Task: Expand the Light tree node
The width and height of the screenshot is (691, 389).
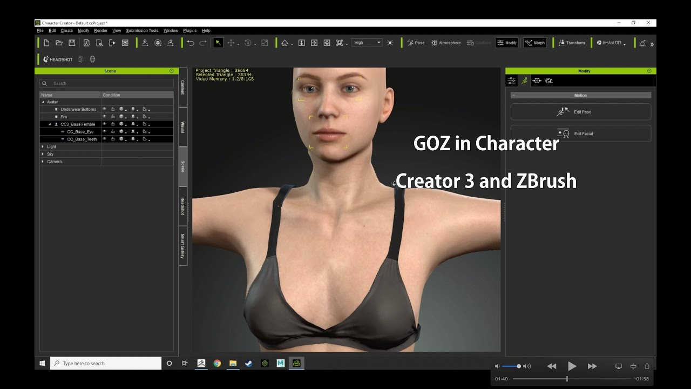Action: 43,146
